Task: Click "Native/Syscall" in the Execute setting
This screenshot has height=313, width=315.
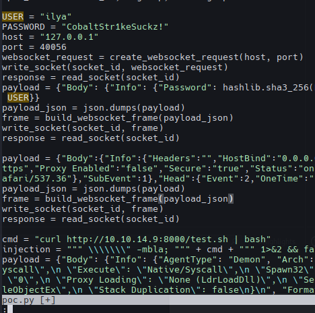Action: 185,270
